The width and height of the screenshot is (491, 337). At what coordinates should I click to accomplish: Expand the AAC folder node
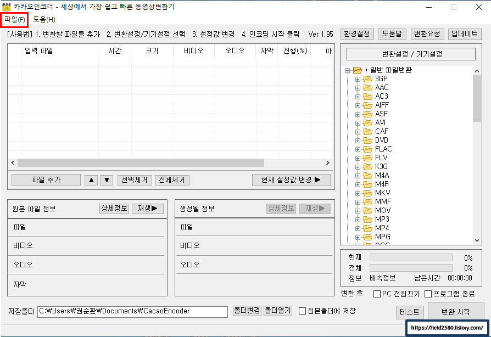(x=358, y=88)
